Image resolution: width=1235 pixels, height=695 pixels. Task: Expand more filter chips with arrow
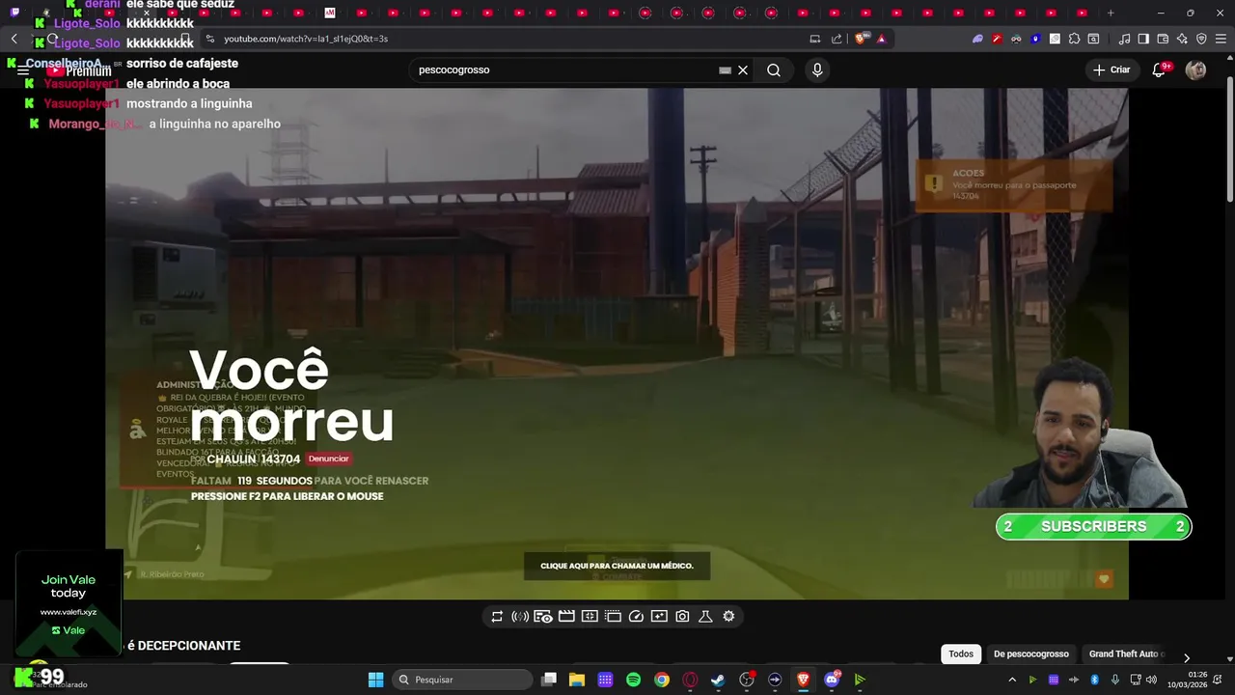(1186, 657)
